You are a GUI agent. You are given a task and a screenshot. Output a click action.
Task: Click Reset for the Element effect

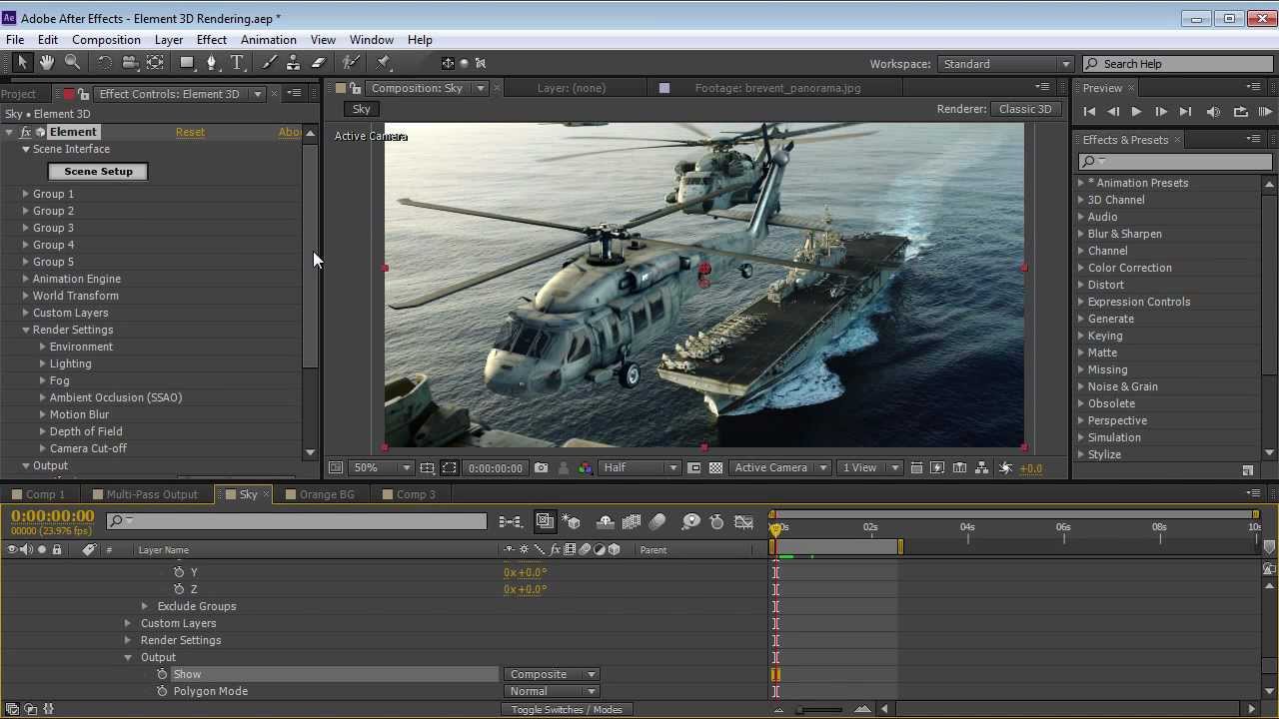click(x=190, y=132)
